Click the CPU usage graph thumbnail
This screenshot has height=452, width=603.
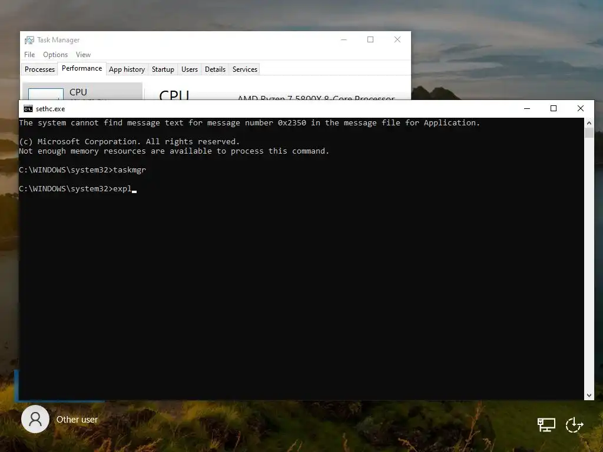(x=46, y=94)
